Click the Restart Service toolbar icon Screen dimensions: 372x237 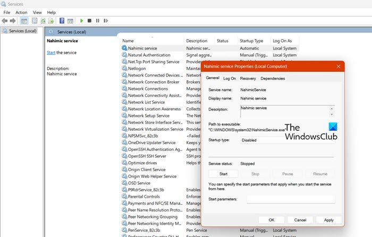[x=105, y=21]
